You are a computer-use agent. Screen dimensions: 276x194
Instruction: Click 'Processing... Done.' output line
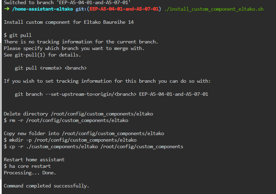(x=30, y=173)
